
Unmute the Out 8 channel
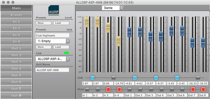[x=203, y=89]
